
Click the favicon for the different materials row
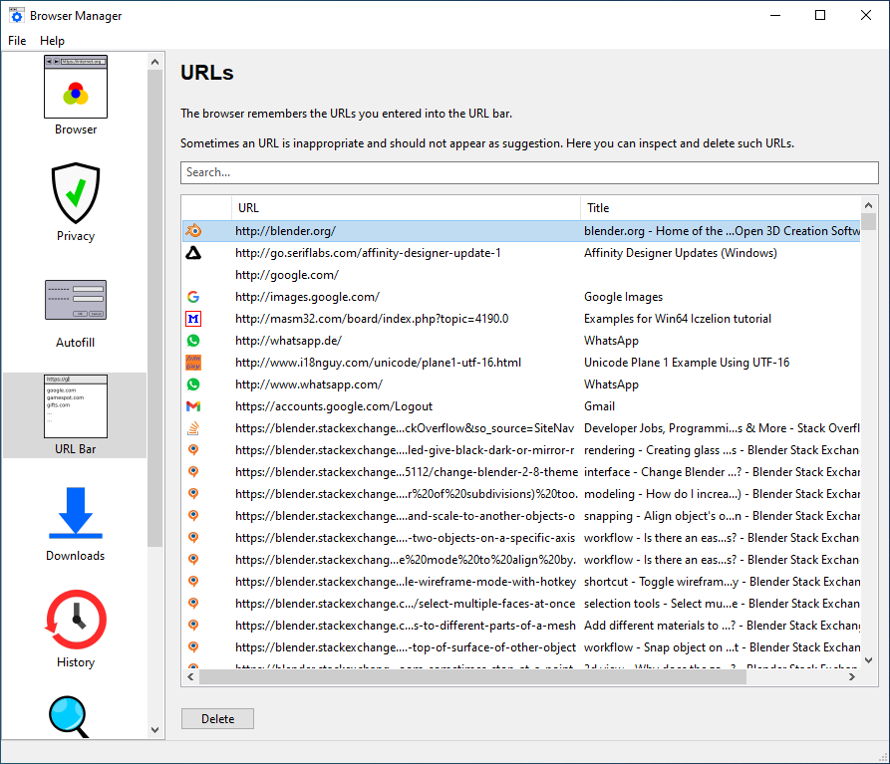click(193, 626)
